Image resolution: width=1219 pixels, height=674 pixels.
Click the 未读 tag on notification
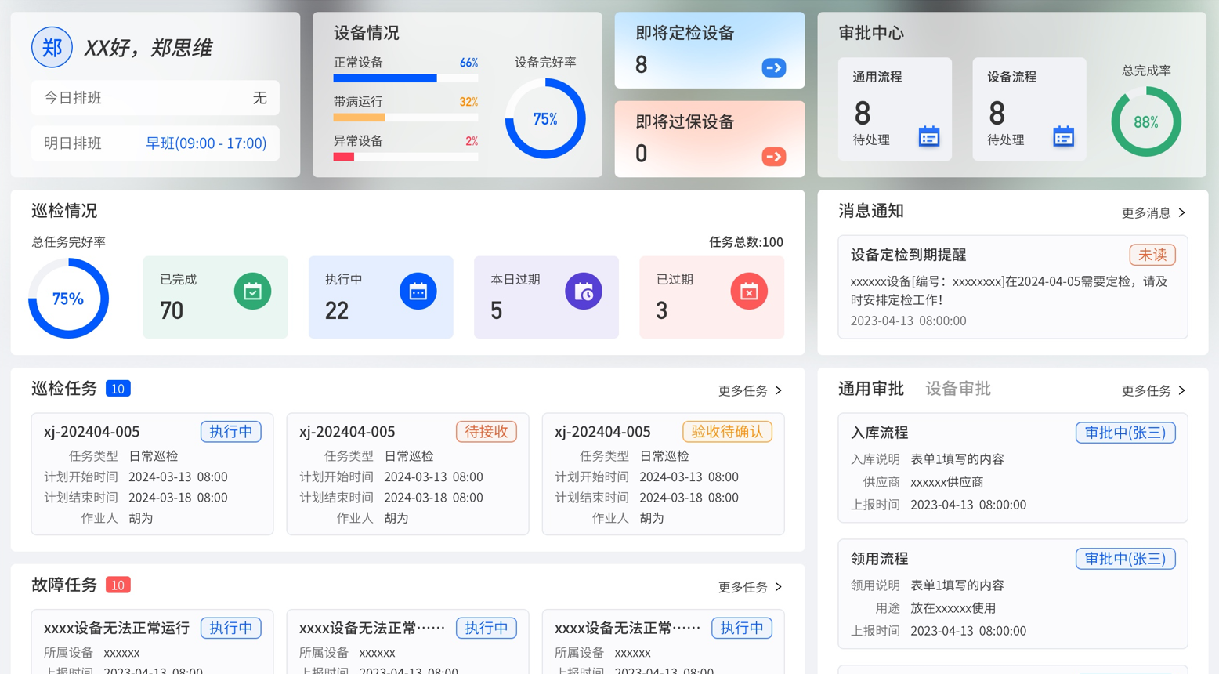pos(1152,255)
